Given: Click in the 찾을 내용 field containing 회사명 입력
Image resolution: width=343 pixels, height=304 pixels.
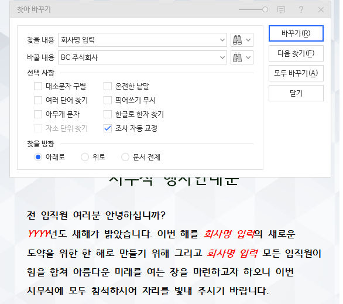Looking at the screenshot, I should pyautogui.click(x=142, y=40).
